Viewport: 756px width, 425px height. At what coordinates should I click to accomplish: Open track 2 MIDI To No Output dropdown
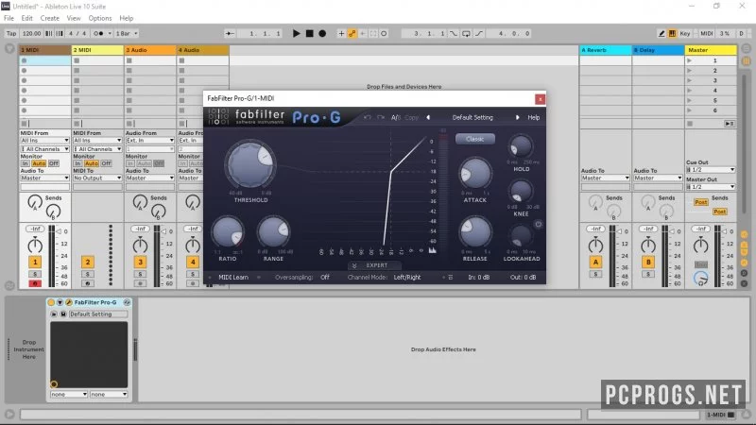pyautogui.click(x=97, y=178)
